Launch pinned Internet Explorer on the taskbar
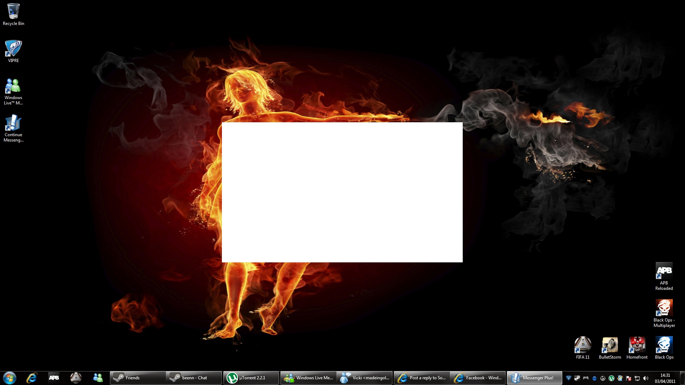 (32, 378)
